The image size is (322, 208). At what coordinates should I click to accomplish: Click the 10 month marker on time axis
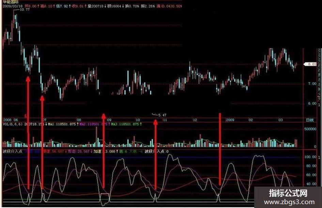click(138, 120)
